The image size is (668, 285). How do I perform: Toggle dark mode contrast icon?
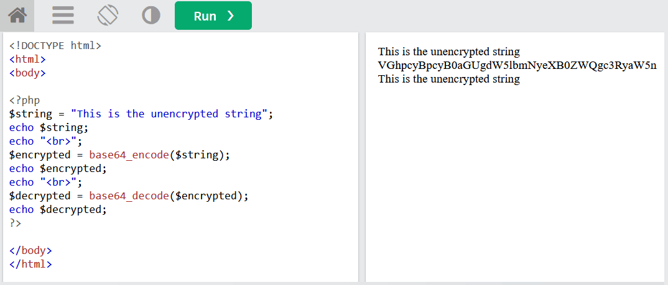[x=151, y=16]
